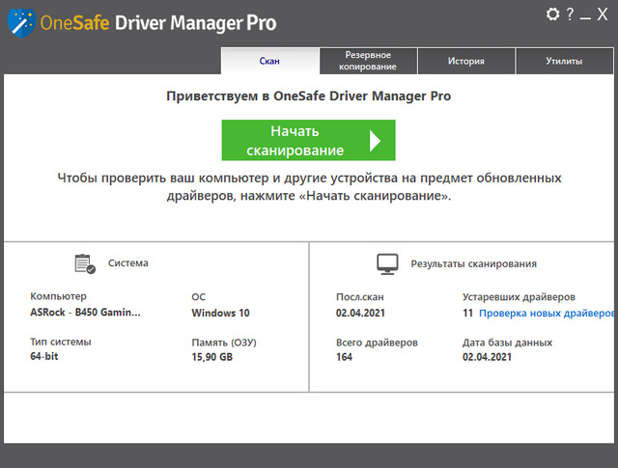The image size is (618, 468).
Task: Switch to the Скан tab
Action: coord(269,61)
